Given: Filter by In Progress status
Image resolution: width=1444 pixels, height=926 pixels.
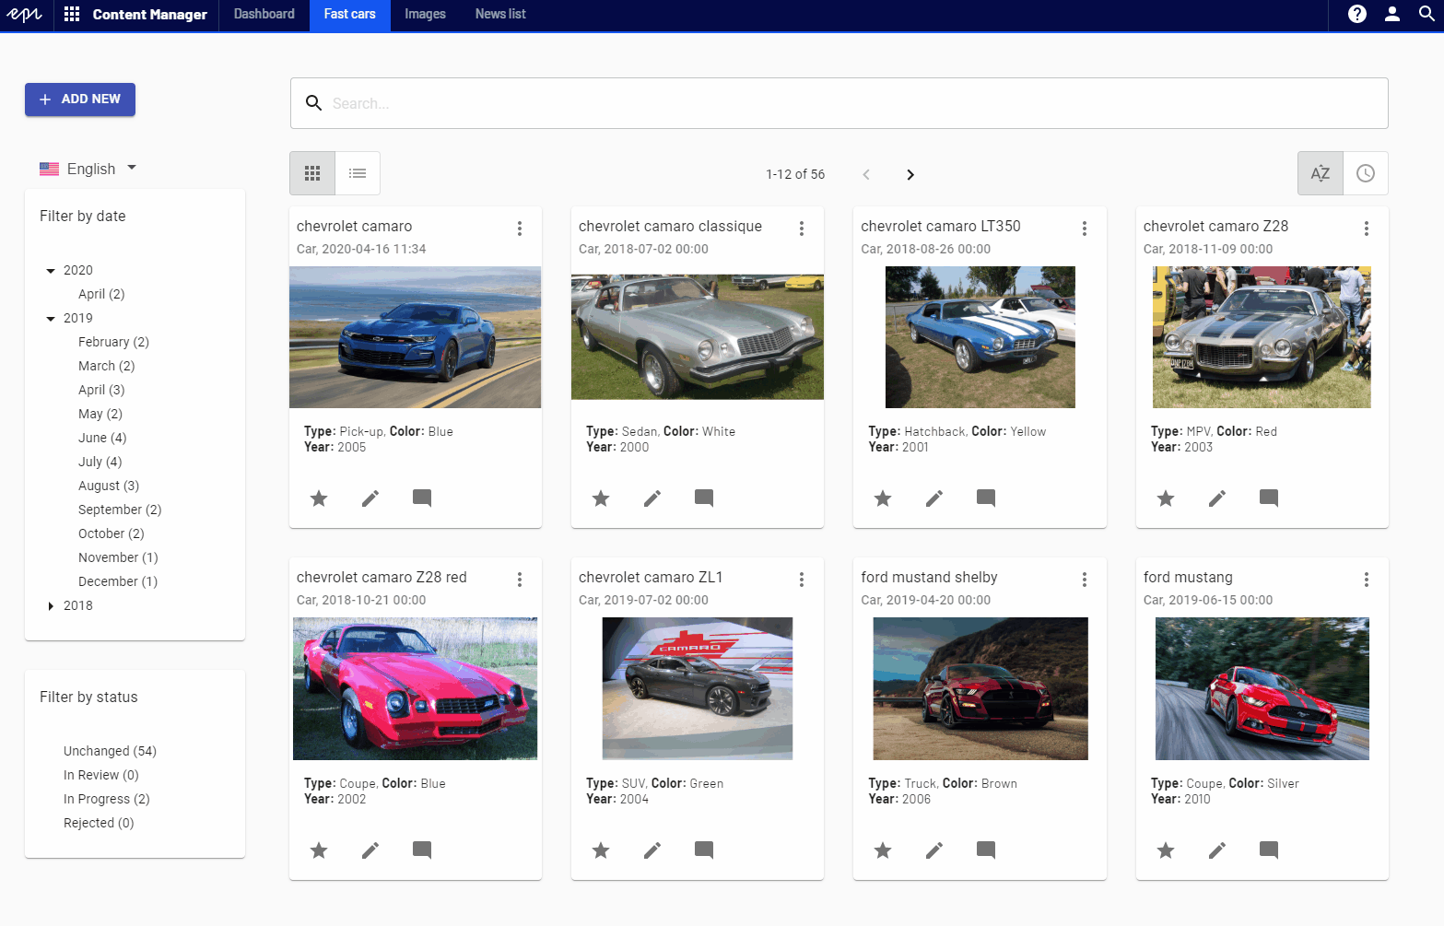Looking at the screenshot, I should pyautogui.click(x=106, y=799).
